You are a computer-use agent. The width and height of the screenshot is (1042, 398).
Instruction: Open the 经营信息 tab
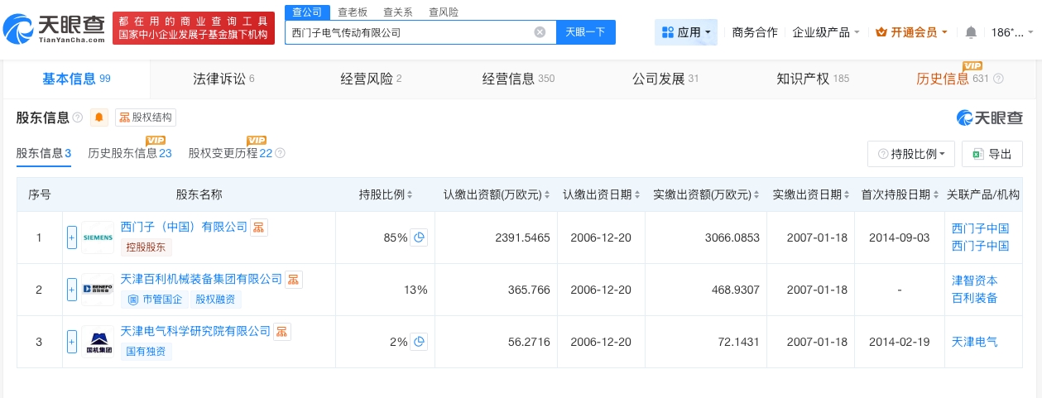pos(518,79)
